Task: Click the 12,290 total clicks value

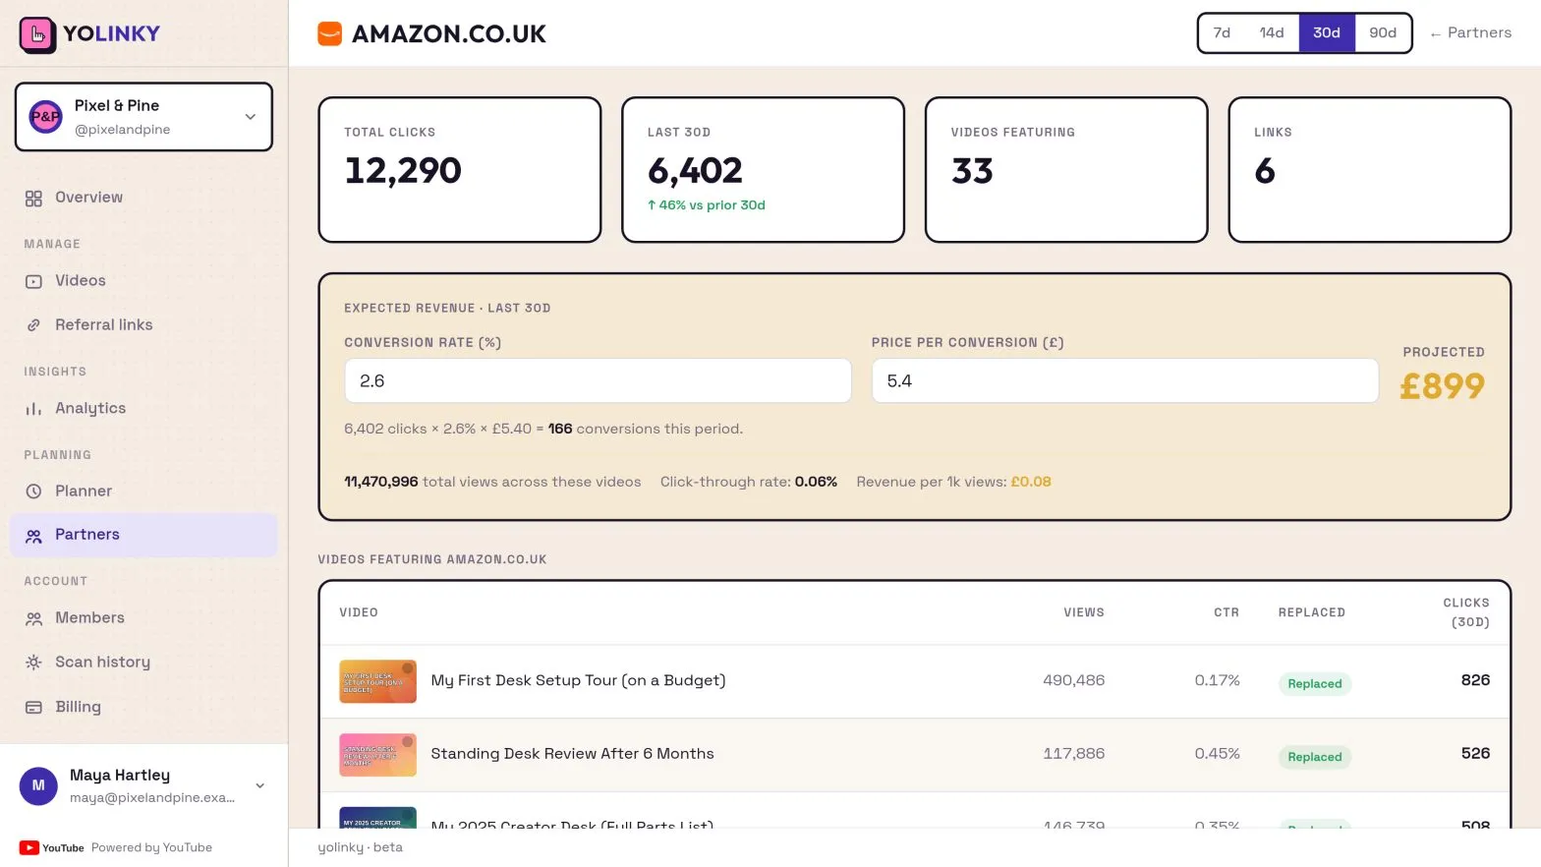Action: pos(403,171)
